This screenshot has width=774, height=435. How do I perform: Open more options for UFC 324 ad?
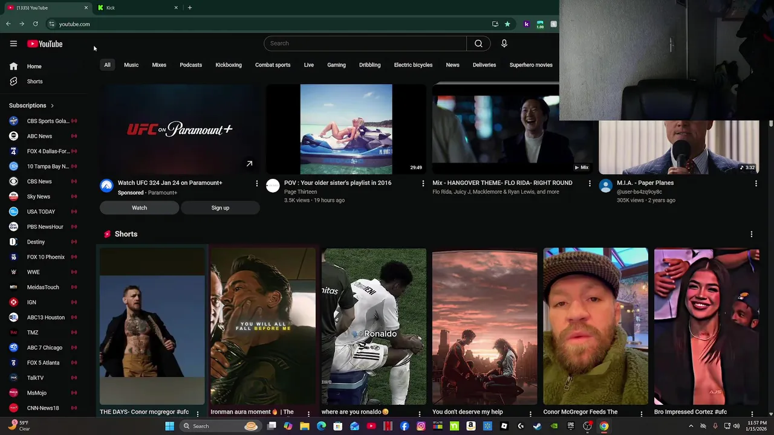click(256, 183)
